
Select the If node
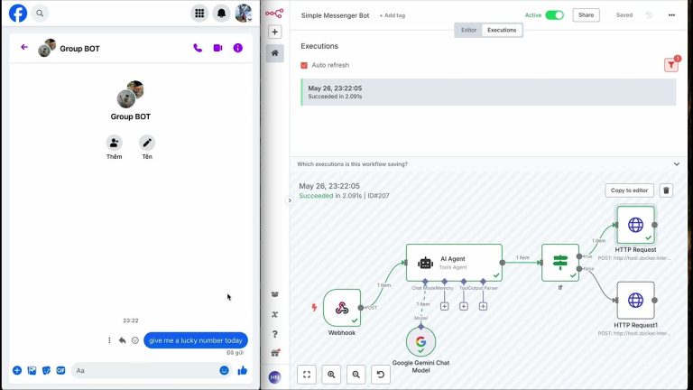560,263
